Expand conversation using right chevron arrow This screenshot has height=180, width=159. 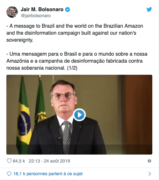(150, 174)
